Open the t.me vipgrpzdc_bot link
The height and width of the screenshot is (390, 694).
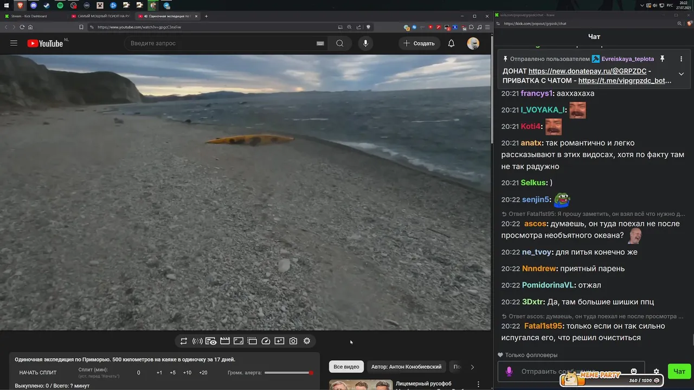click(x=625, y=81)
